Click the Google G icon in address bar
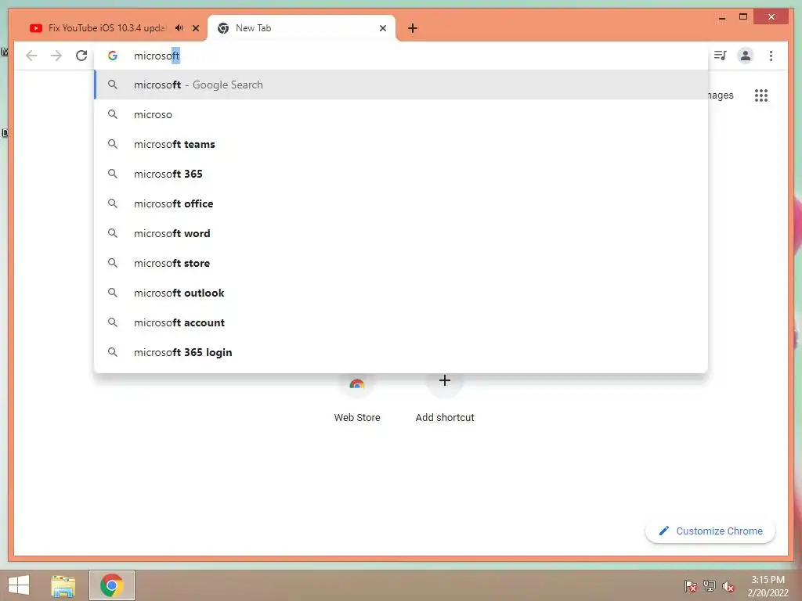Viewport: 802px width, 601px height. click(x=113, y=56)
